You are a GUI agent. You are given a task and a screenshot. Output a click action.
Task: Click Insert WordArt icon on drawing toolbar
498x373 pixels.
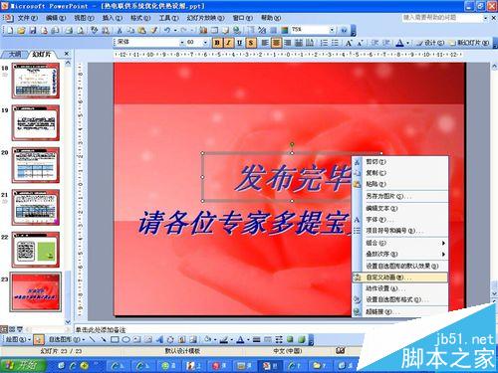(x=159, y=339)
